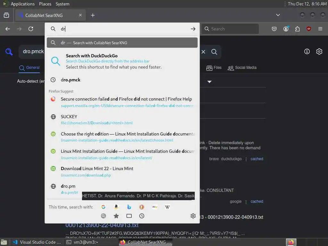Viewport: 328px width, 246px height.
Task: Open the SUCKEY local file suggestion
Action: point(122,119)
